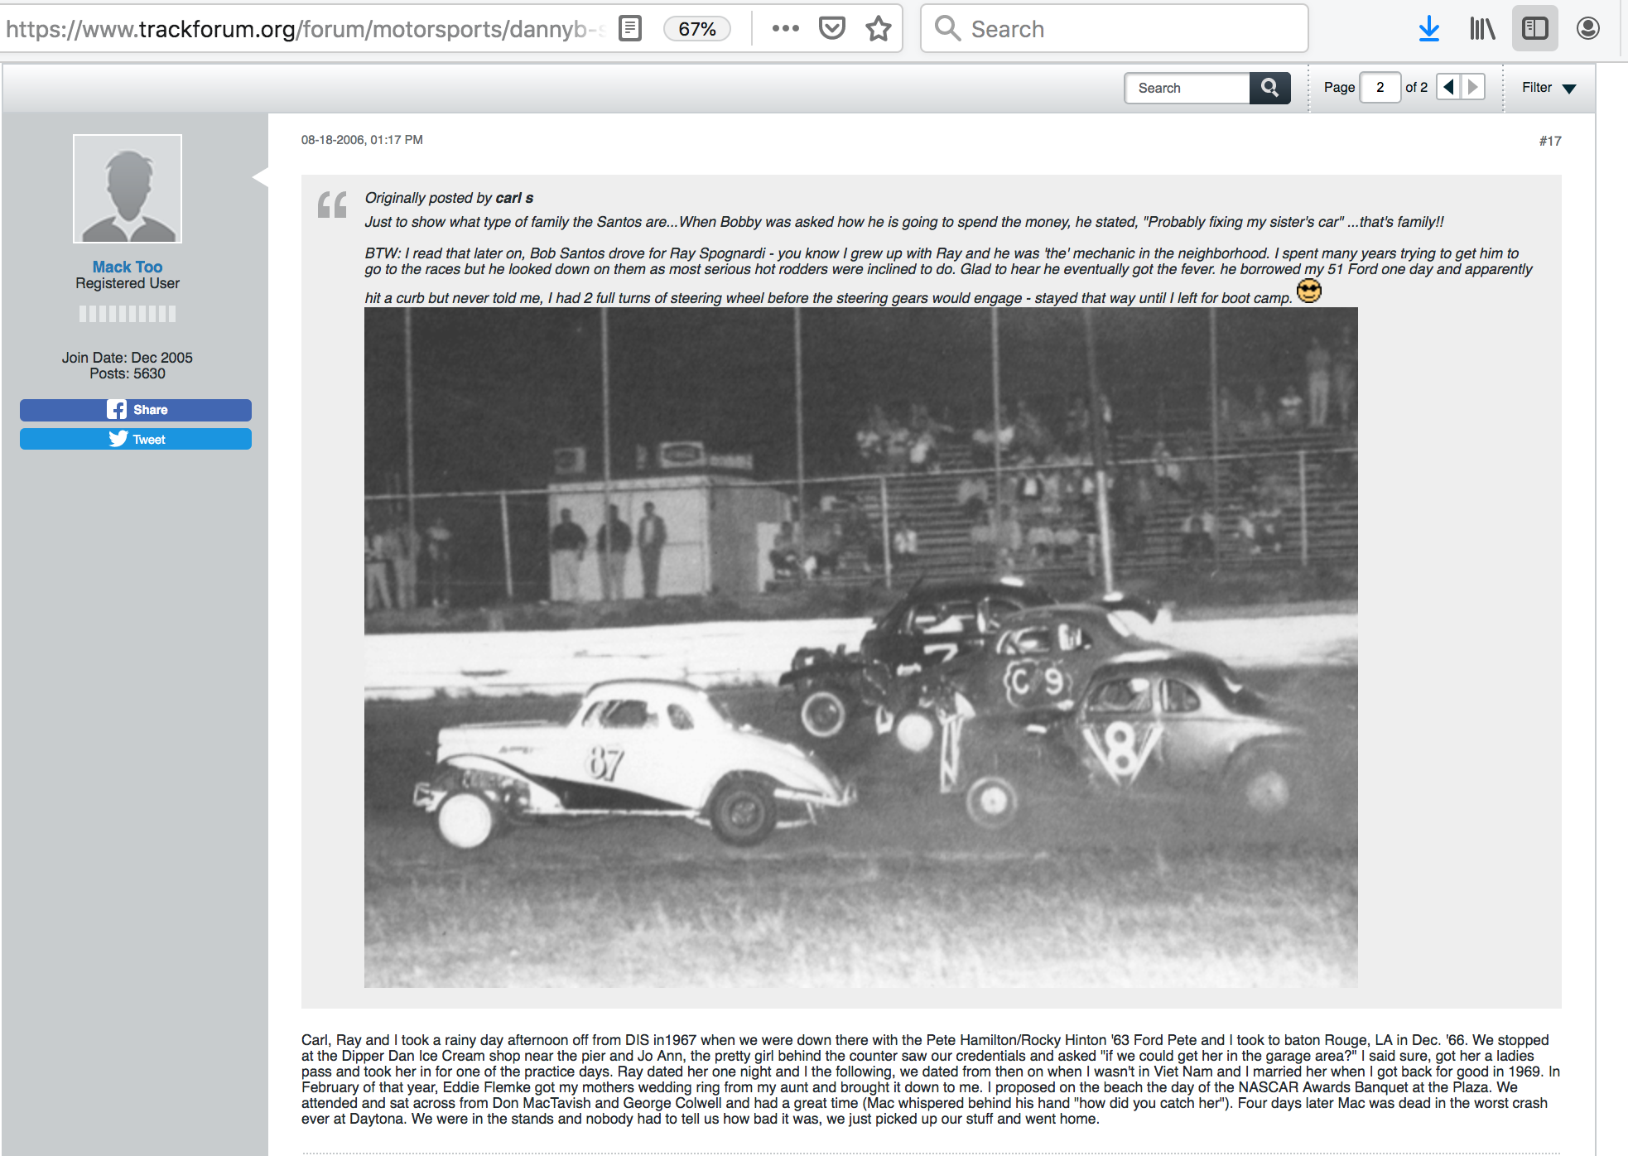1628x1156 pixels.
Task: Share post on Facebook button
Action: (x=136, y=410)
